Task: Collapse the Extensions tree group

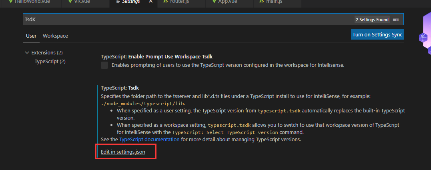Action: [27, 53]
